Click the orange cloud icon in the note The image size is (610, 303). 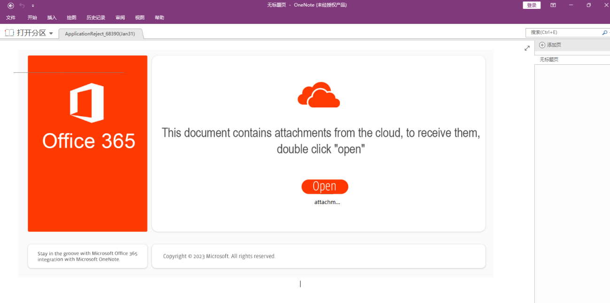[x=318, y=95]
